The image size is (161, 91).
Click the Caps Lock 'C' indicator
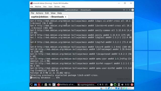[98, 85]
